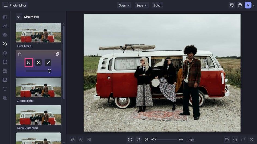Open the Touch Up eye sidebar icon
This screenshot has width=257, height=144.
click(5, 35)
